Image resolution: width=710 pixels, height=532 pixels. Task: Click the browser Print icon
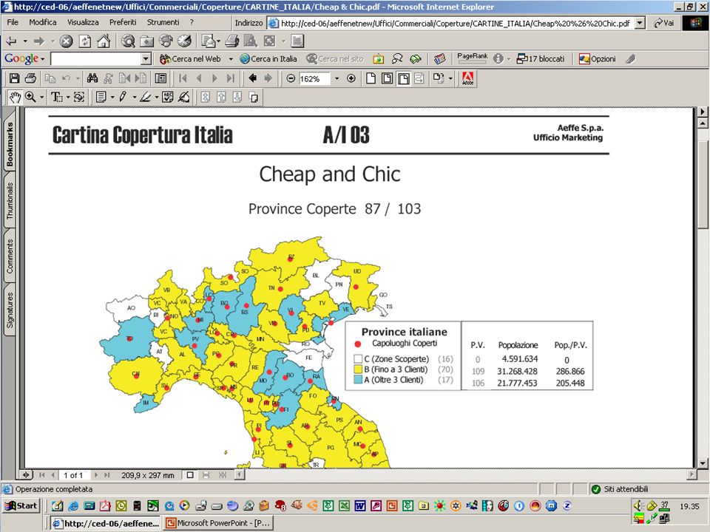click(x=232, y=41)
